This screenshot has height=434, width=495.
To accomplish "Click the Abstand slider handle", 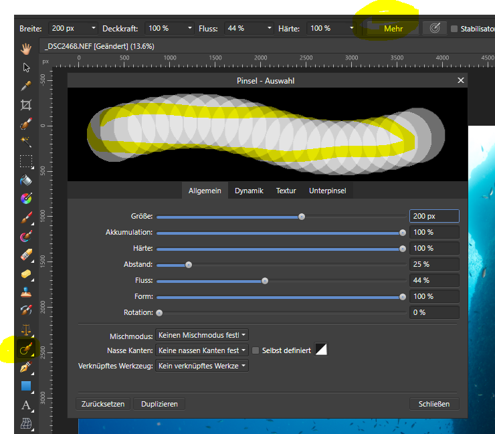I will (x=189, y=265).
